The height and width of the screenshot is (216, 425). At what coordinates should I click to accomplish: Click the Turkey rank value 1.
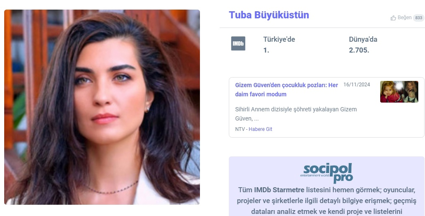pyautogui.click(x=266, y=50)
